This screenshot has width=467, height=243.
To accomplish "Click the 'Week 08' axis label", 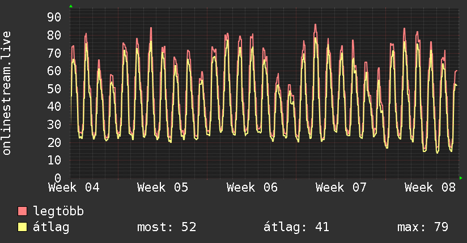I will click(x=430, y=188).
